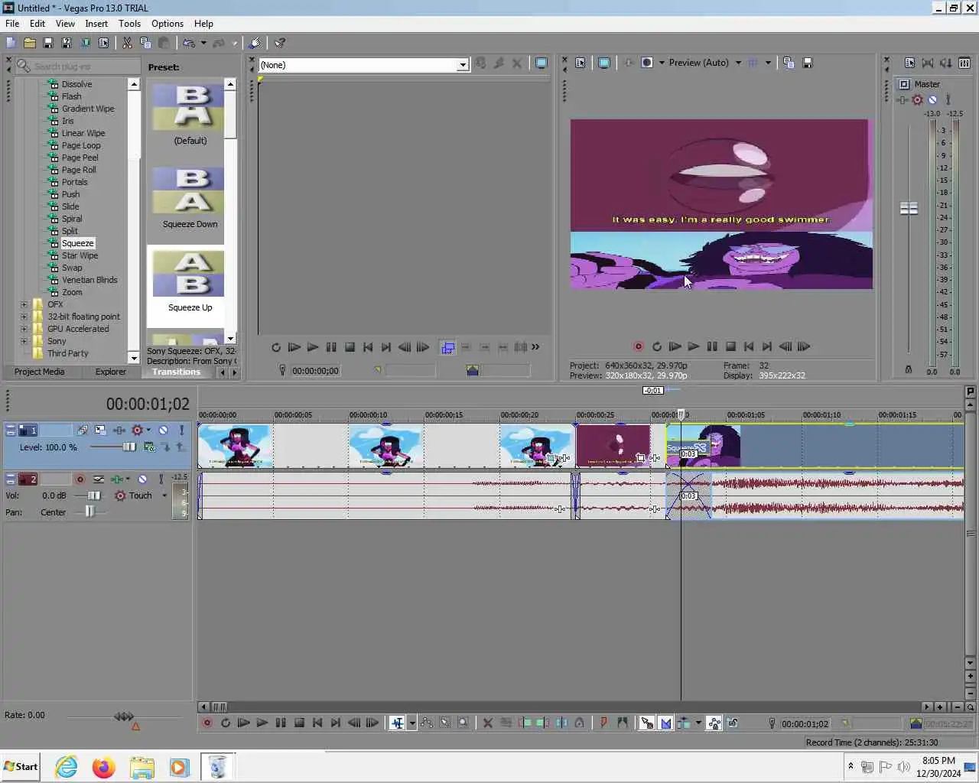Image resolution: width=979 pixels, height=783 pixels.
Task: Click the Master Bus FX gear icon
Action: 917,99
